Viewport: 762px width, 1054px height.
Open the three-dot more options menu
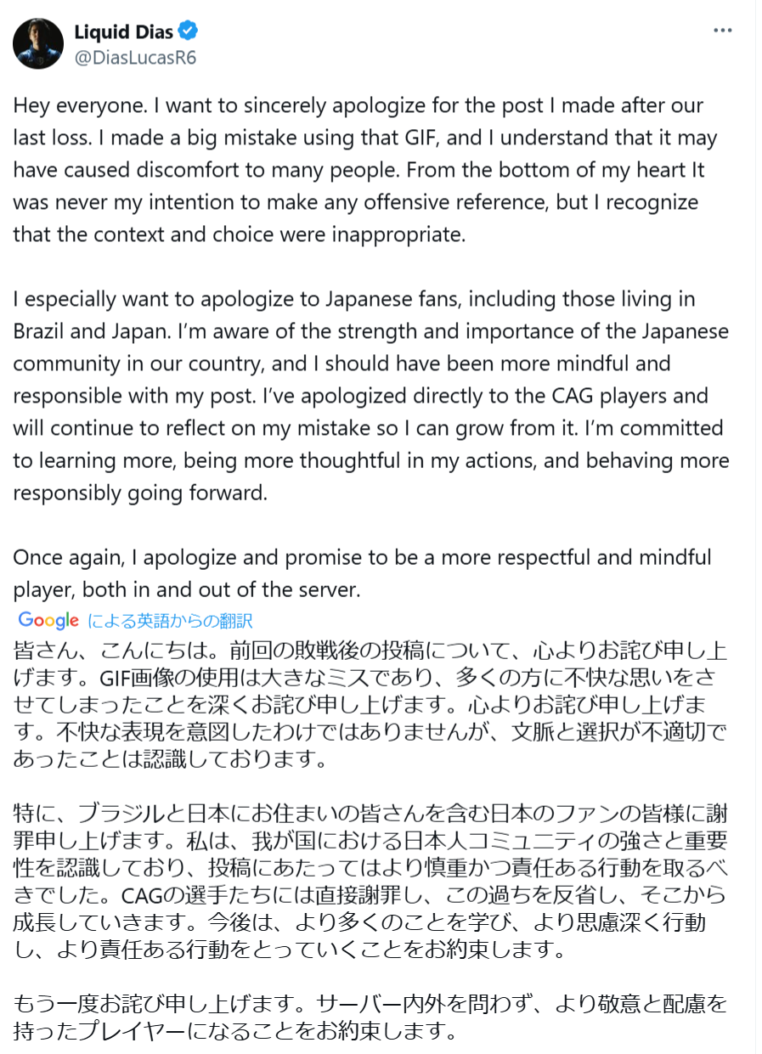722,31
